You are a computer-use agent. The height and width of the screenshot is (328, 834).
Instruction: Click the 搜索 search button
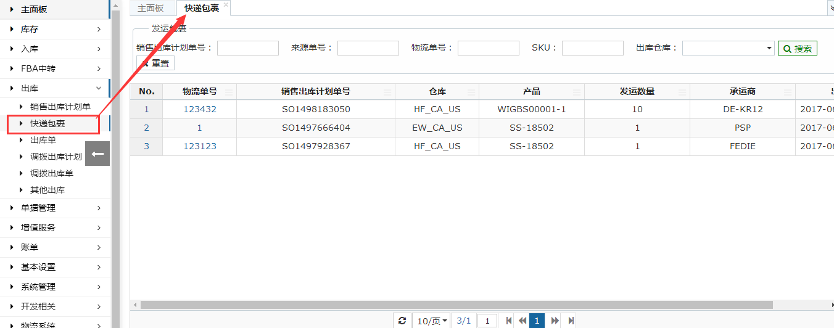[x=798, y=48]
